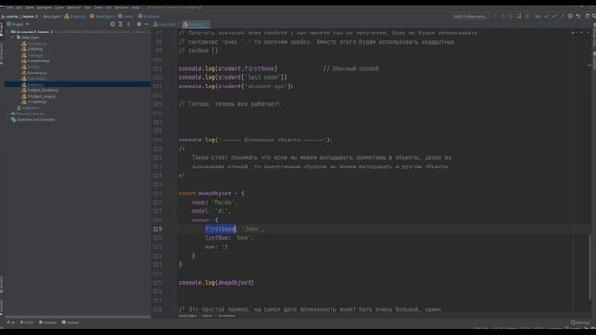Switch to the first editor tab

[x=165, y=25]
